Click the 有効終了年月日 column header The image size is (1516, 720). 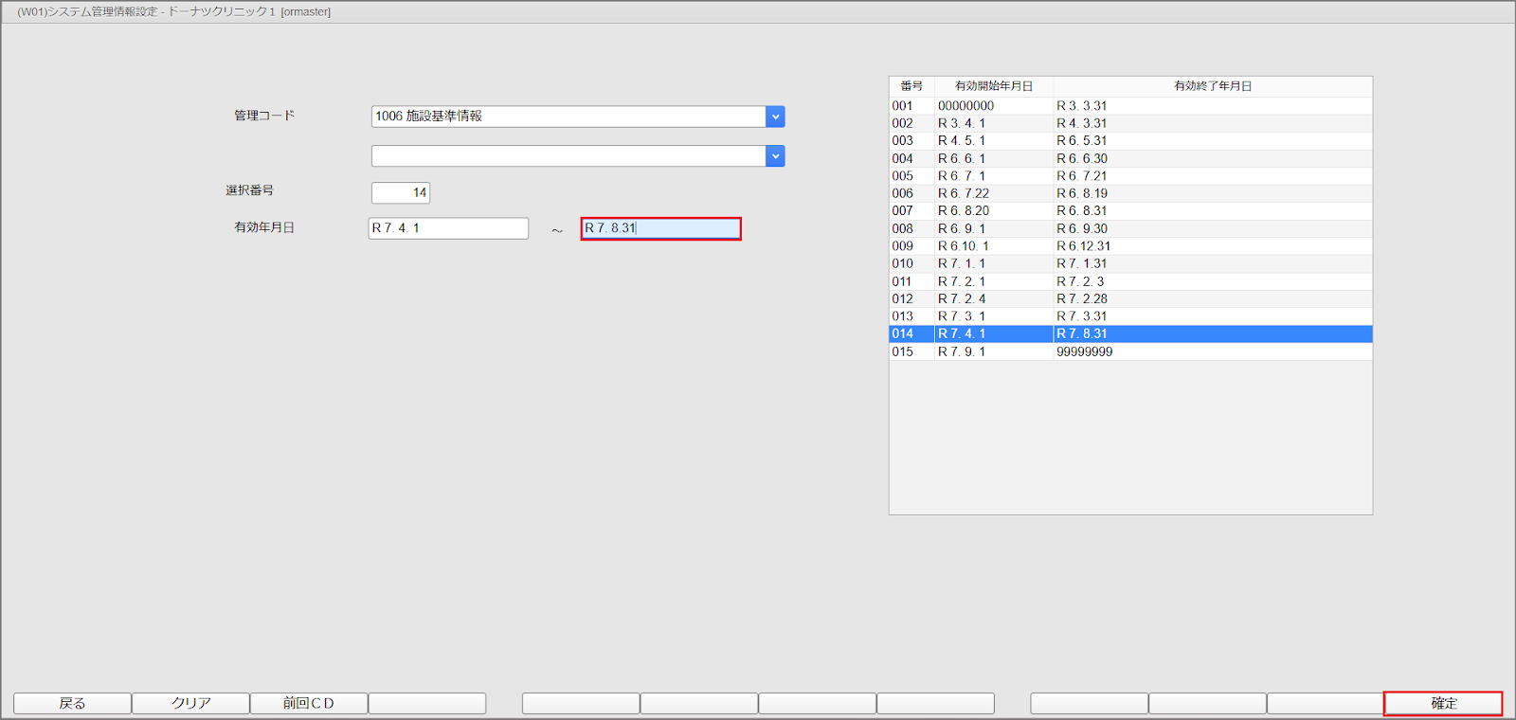coord(1213,86)
